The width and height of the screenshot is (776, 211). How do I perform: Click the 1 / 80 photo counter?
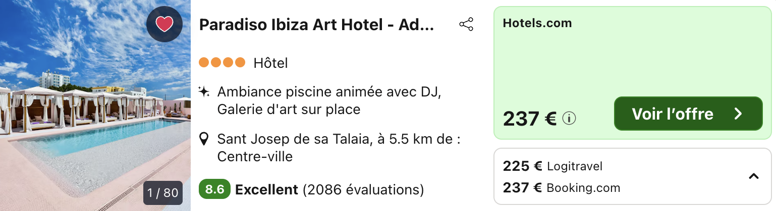pyautogui.click(x=163, y=193)
